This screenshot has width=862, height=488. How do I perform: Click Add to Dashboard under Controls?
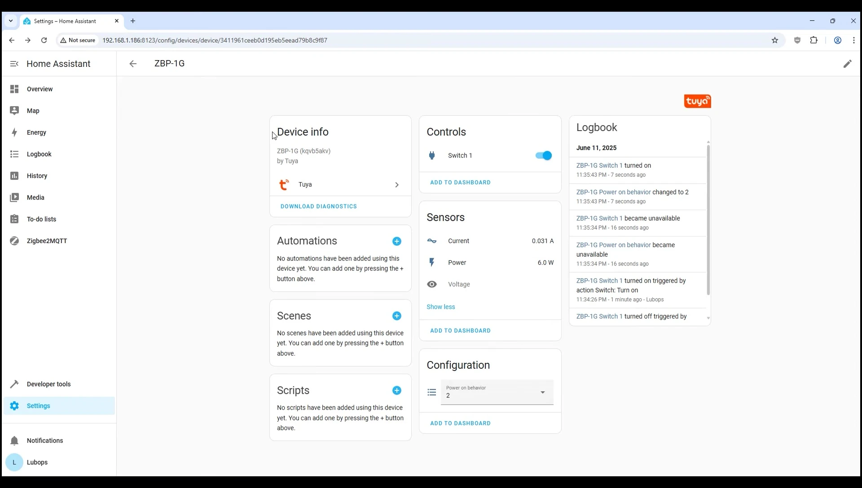pos(460,183)
